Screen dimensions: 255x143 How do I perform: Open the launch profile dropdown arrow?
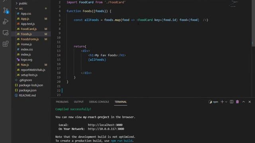(x=226, y=102)
